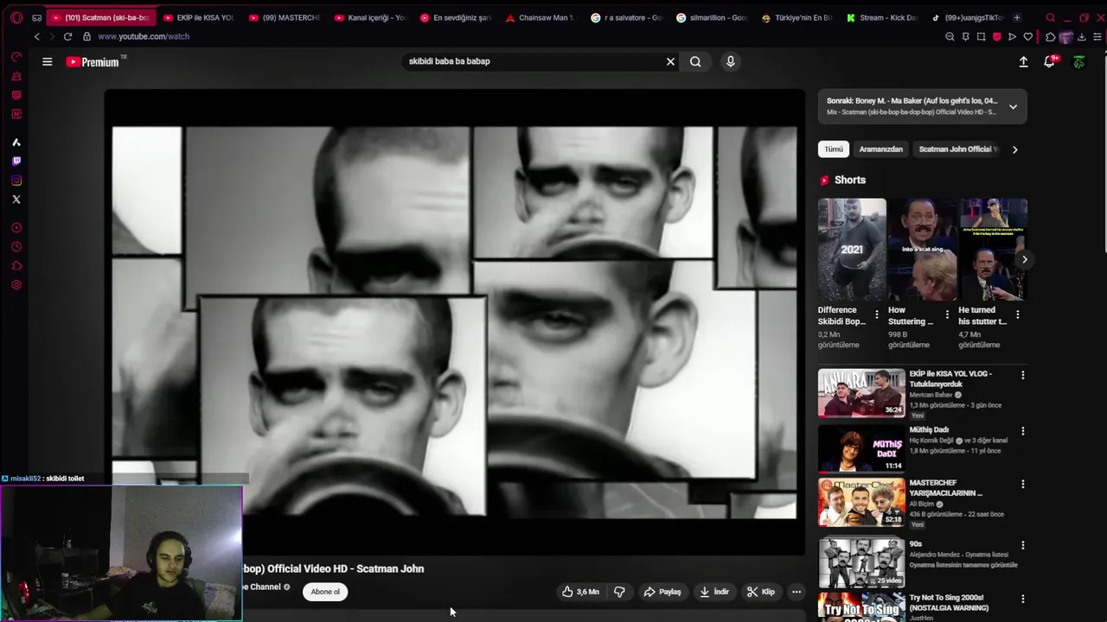Viewport: 1107px width, 622px height.
Task: Open sidebar player icon
Action: point(16,228)
